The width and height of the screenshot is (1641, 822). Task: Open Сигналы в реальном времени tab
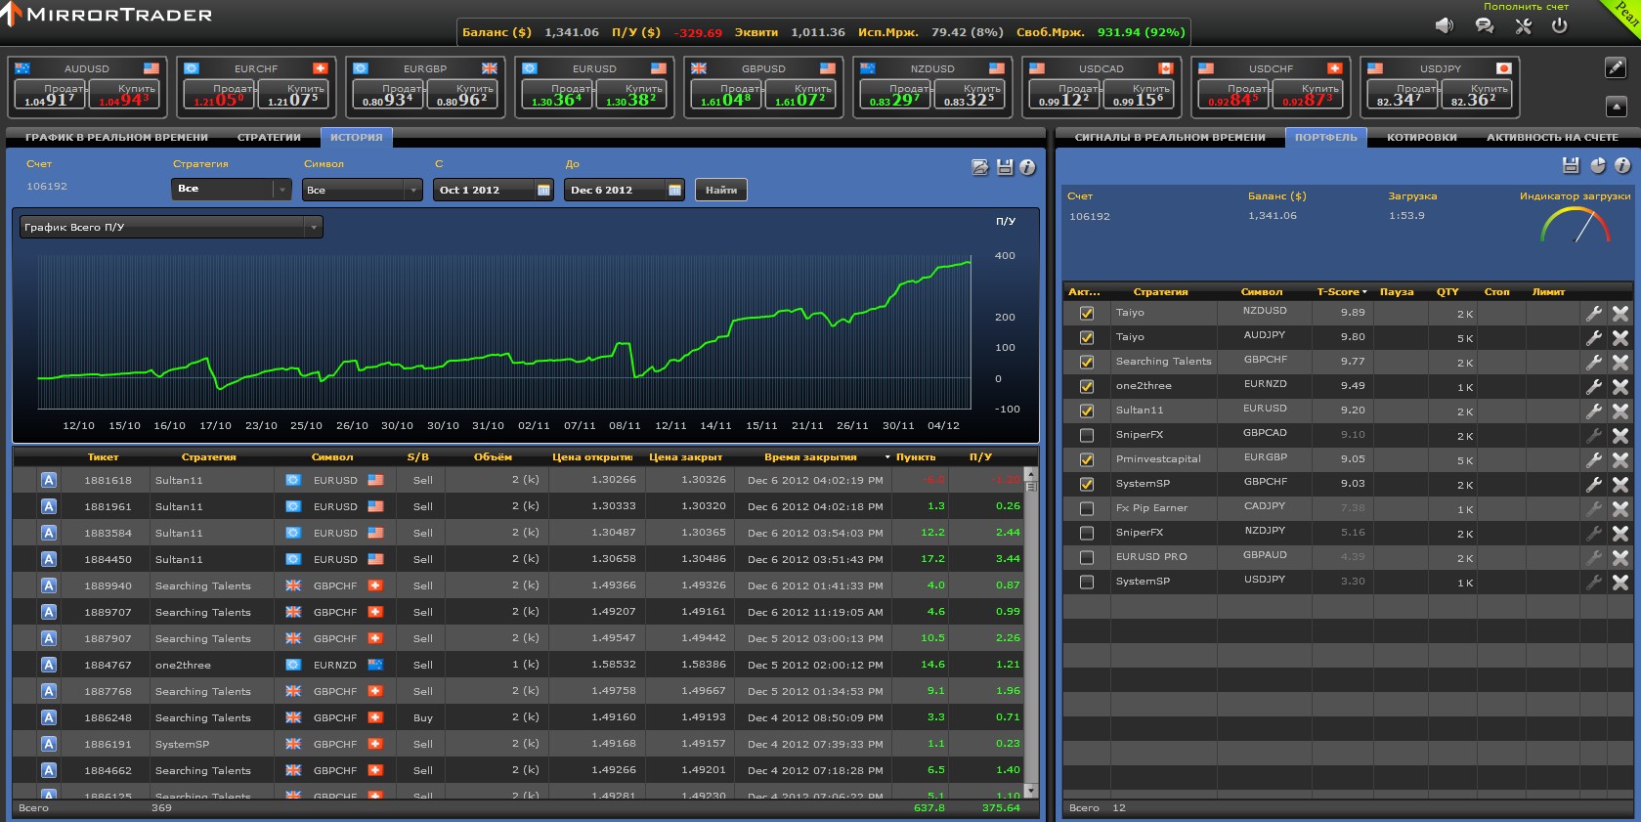point(1170,137)
